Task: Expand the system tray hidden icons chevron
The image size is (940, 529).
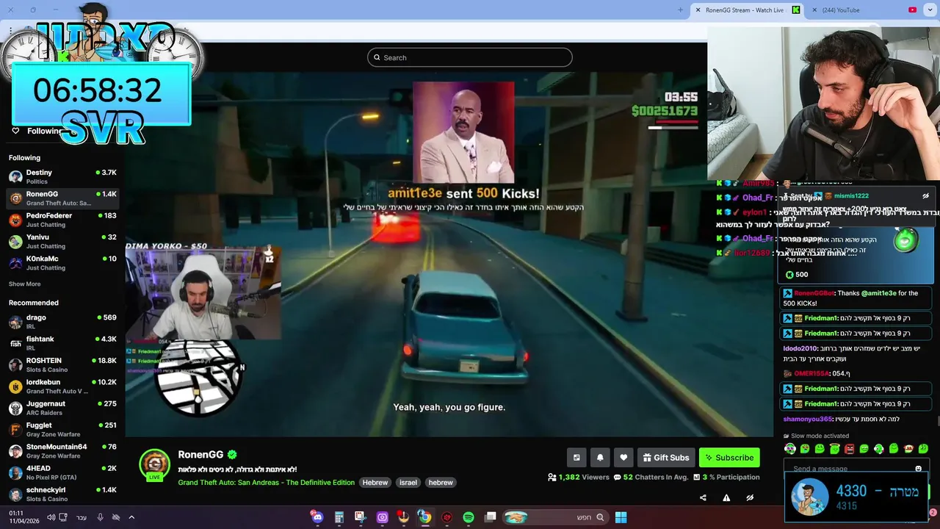Action: (x=131, y=517)
